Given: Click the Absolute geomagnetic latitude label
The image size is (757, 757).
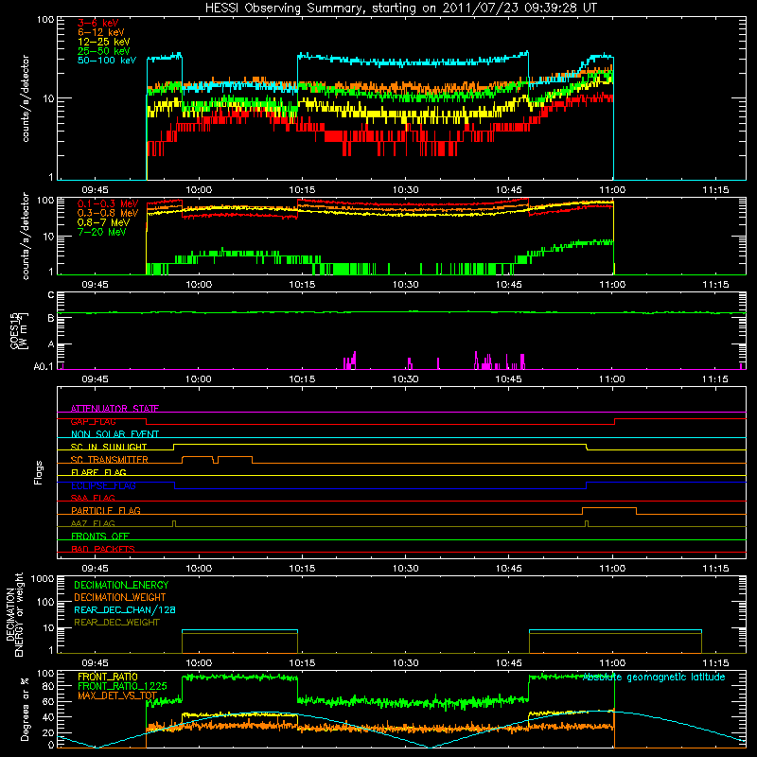Looking at the screenshot, I should tap(654, 678).
